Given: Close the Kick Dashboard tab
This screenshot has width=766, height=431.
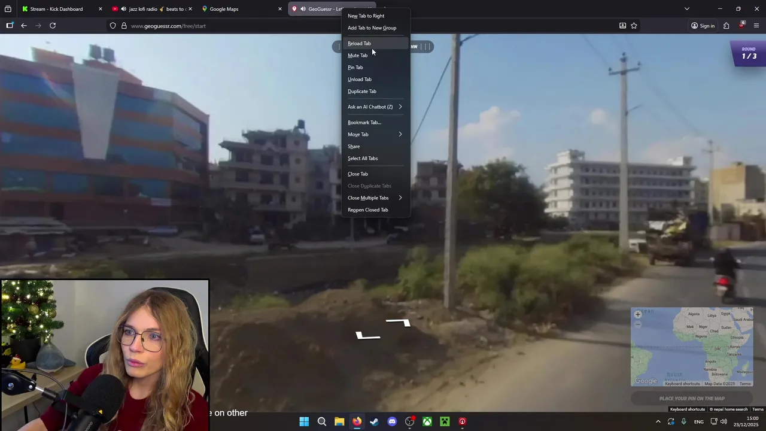Looking at the screenshot, I should tap(100, 9).
